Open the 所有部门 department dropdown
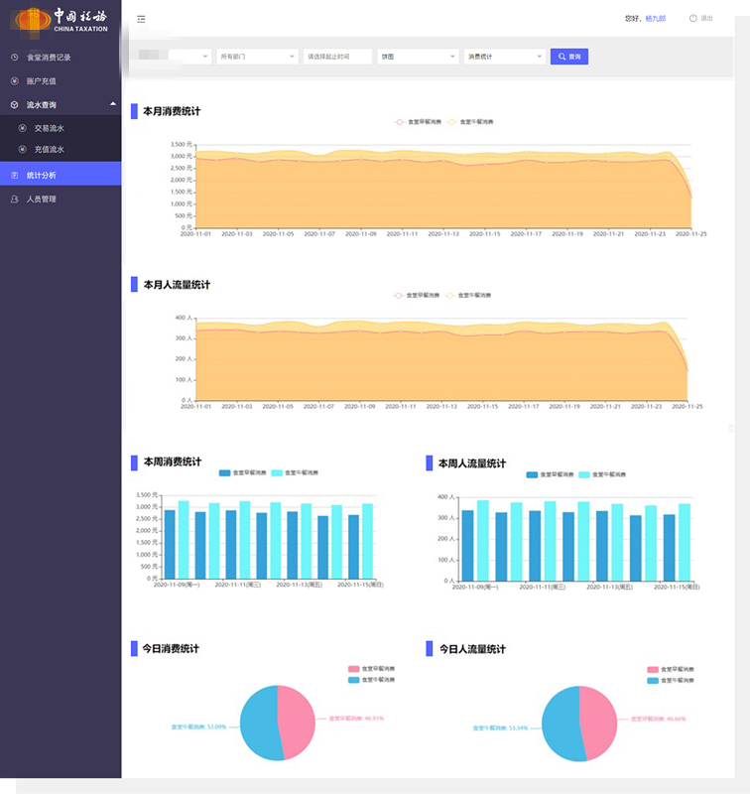 pyautogui.click(x=257, y=58)
